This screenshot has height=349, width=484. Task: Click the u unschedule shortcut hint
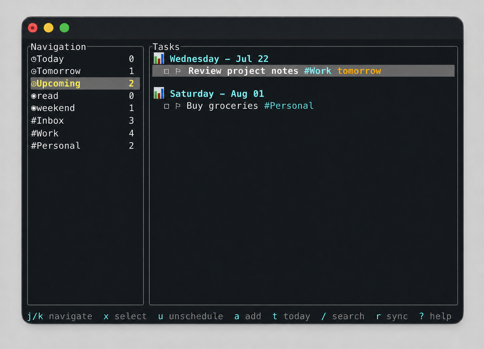(190, 316)
